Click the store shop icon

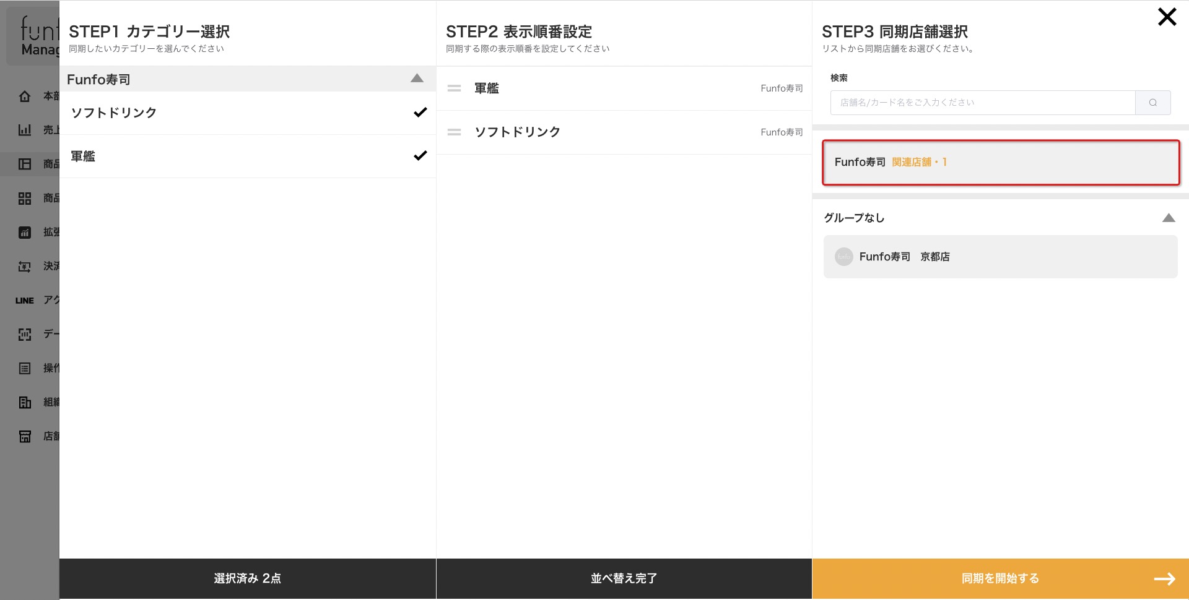click(25, 437)
